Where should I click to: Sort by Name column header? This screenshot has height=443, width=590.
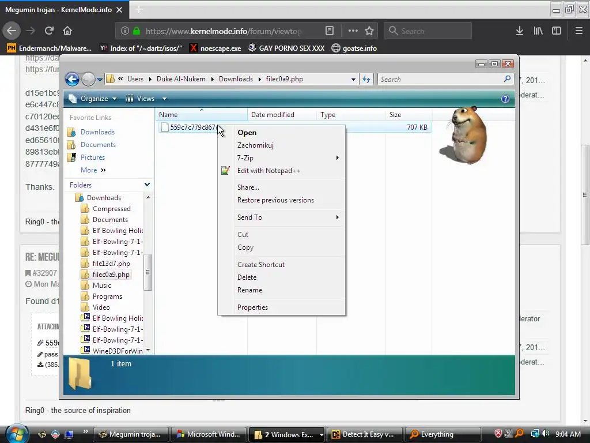pyautogui.click(x=201, y=115)
